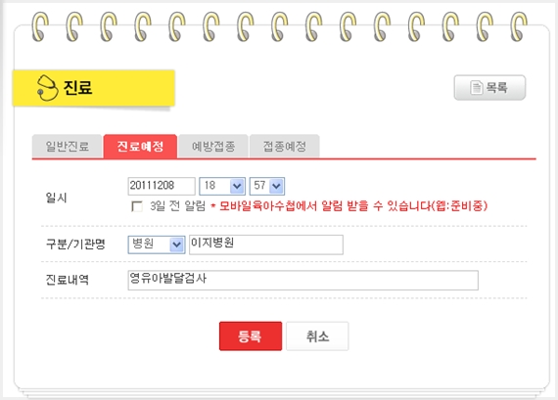Open the 예방접종 tab
558x400 pixels.
(x=213, y=146)
